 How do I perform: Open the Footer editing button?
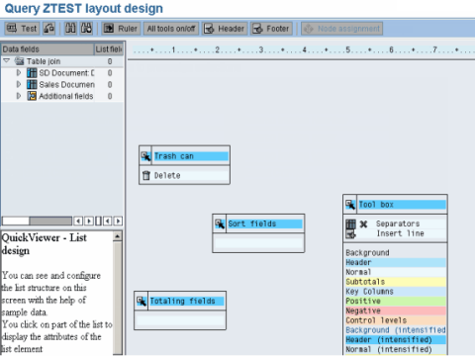tap(271, 29)
